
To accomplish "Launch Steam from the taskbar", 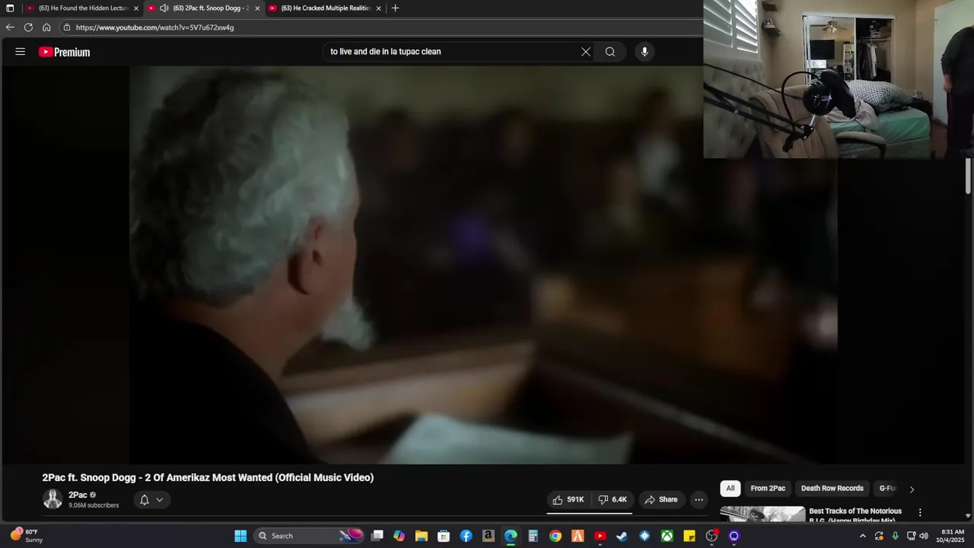I will pos(622,536).
